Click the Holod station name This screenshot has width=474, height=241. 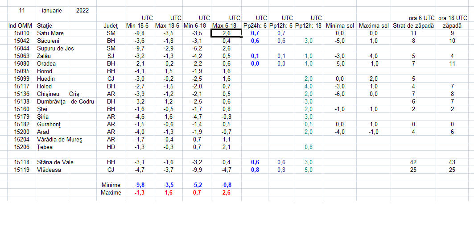[x=45, y=87]
